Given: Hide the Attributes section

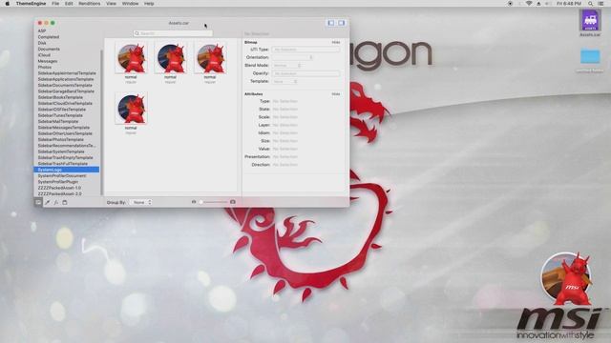Looking at the screenshot, I should click(x=336, y=94).
